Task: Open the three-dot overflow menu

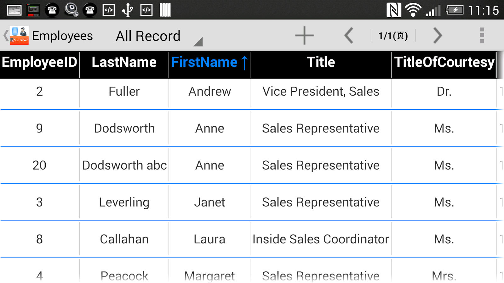Action: tap(482, 36)
